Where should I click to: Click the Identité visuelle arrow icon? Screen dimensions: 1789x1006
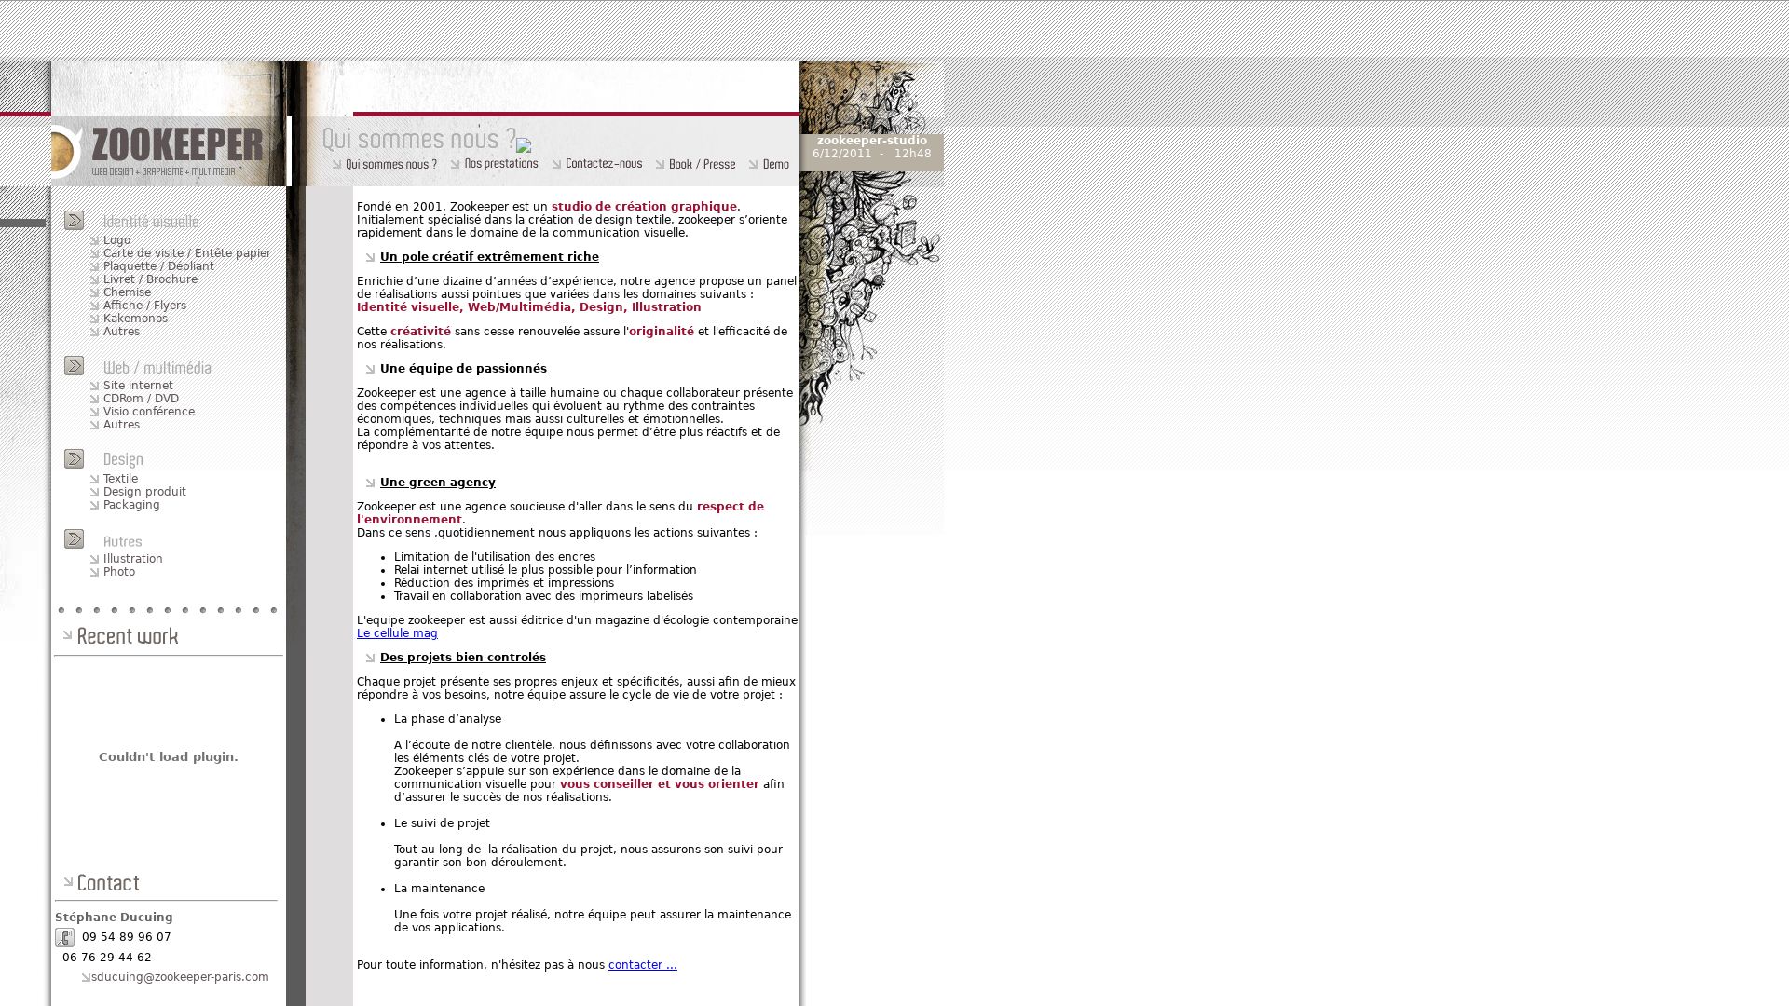[74, 220]
